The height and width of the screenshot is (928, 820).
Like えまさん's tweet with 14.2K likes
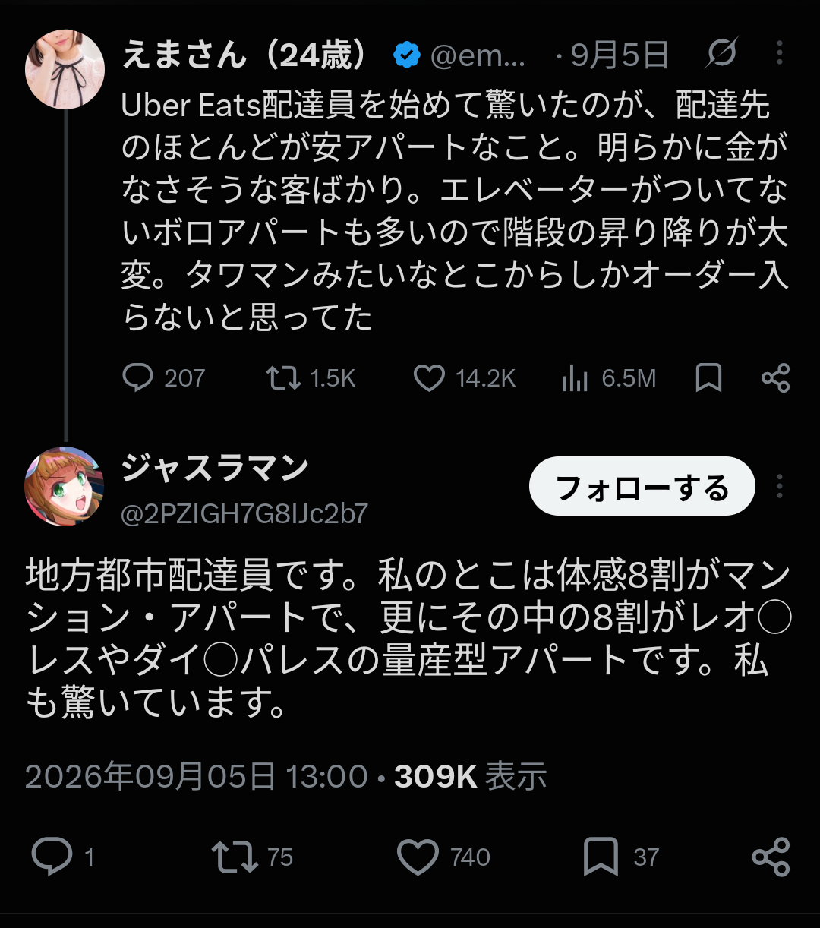tap(429, 377)
